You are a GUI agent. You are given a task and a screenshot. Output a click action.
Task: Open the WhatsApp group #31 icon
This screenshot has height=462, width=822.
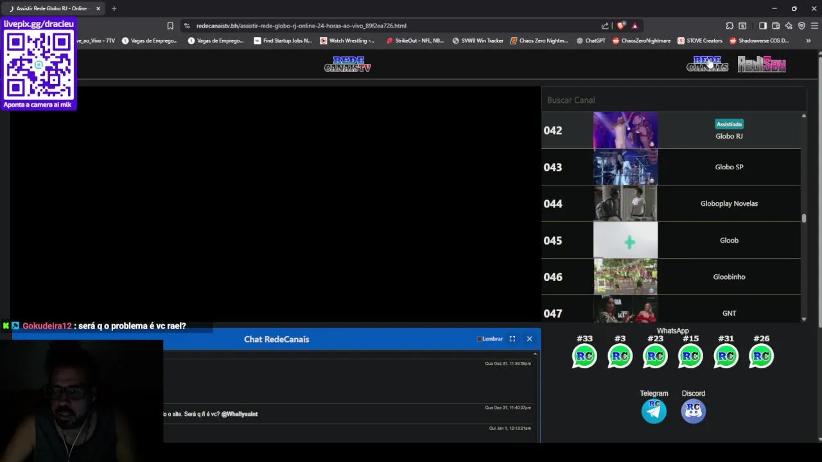click(x=726, y=356)
